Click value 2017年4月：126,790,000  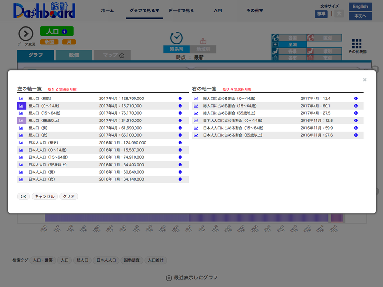122,99
